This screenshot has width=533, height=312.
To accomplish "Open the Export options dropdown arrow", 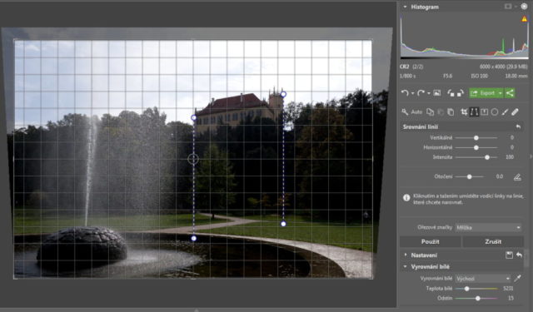I will click(x=500, y=93).
